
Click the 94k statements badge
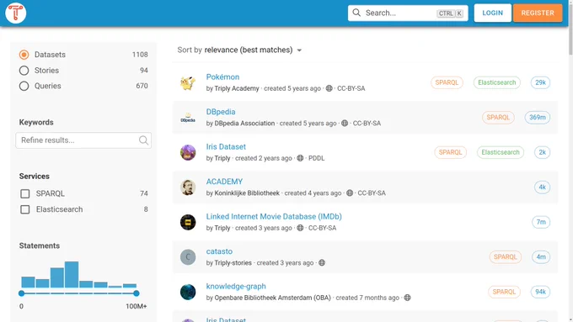coord(540,292)
